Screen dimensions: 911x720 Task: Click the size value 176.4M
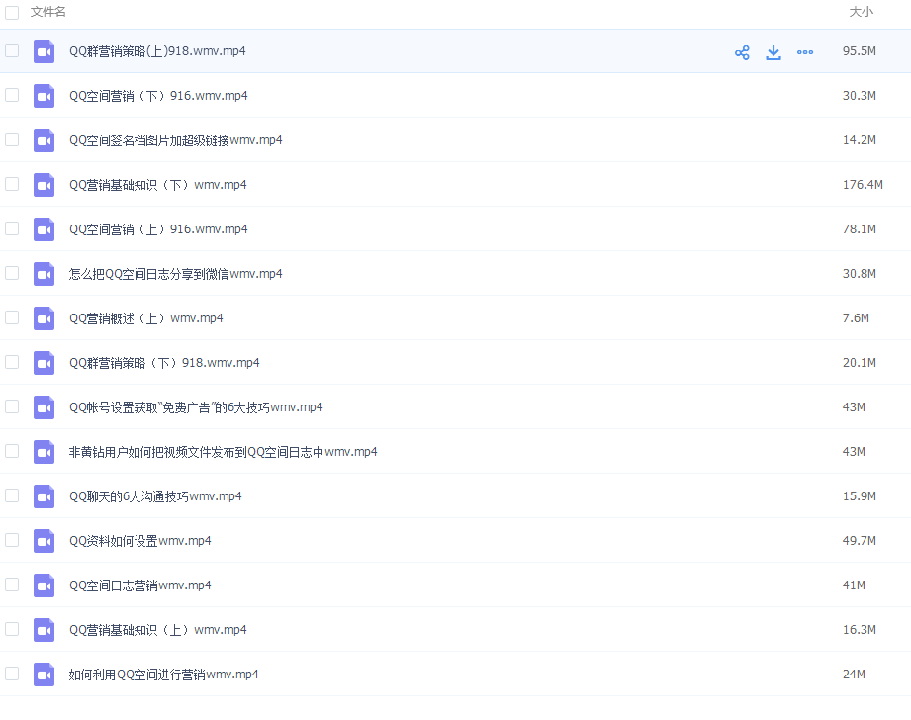pyautogui.click(x=863, y=185)
